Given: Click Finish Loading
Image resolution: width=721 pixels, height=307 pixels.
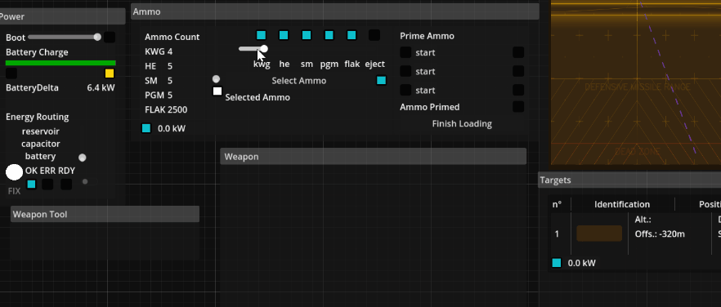Looking at the screenshot, I should tap(462, 123).
